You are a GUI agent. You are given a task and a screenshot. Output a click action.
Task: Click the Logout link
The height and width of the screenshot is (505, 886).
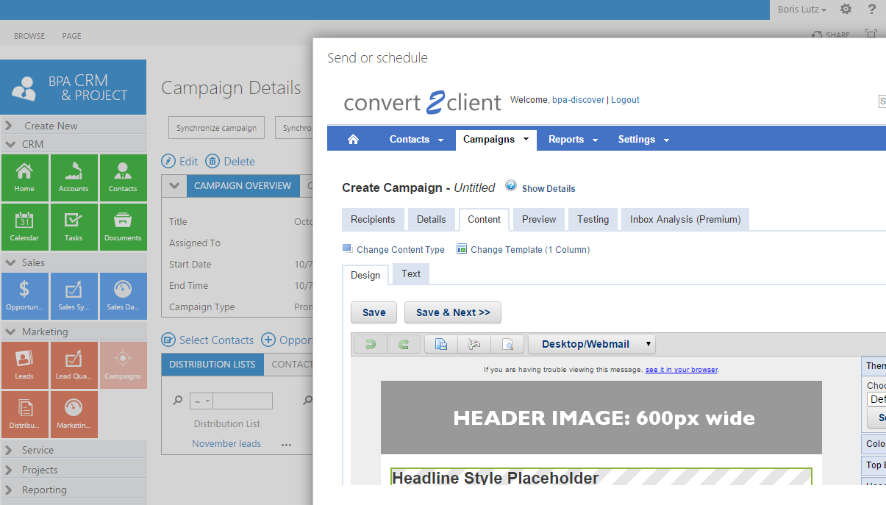point(625,100)
